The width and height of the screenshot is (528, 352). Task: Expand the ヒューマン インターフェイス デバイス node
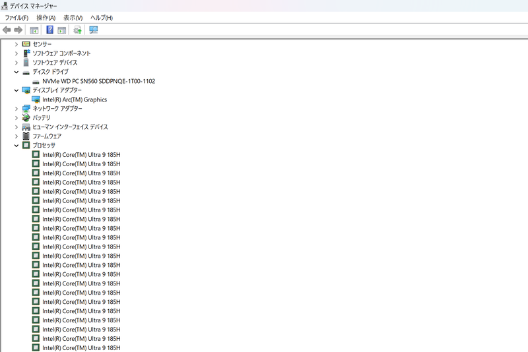[x=16, y=127]
